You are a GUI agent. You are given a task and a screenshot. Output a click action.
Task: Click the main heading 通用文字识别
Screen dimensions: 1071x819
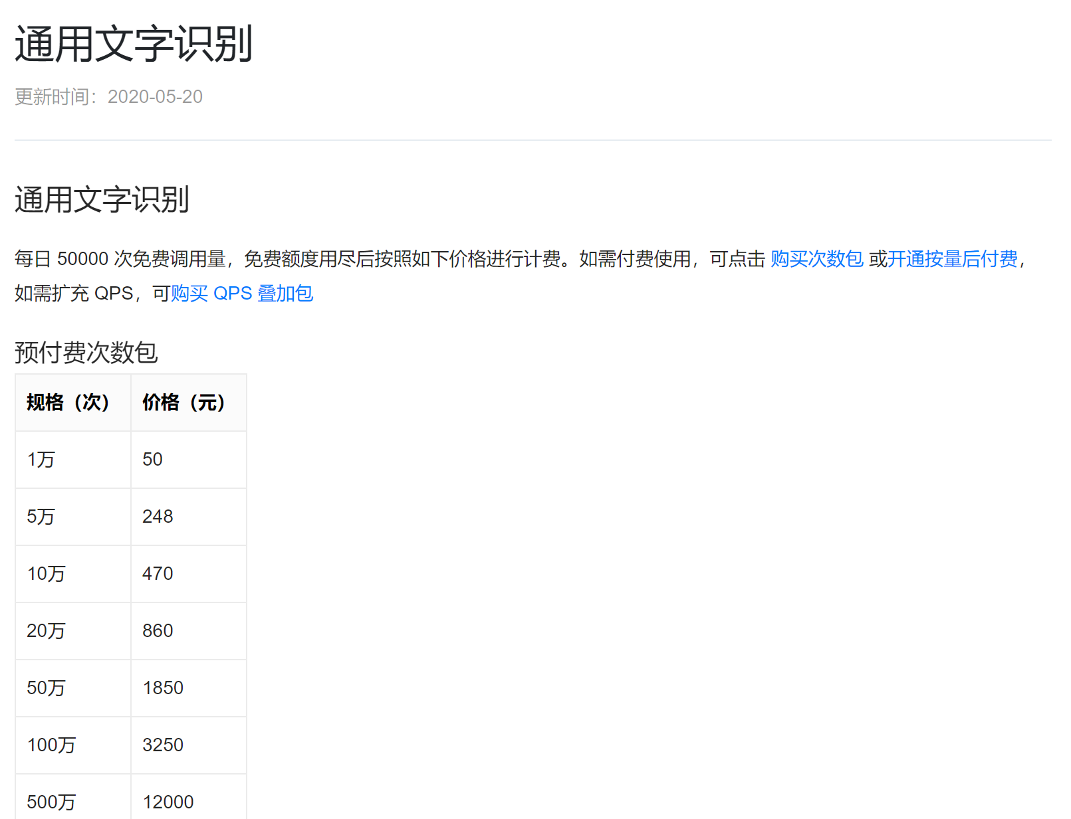coord(133,41)
